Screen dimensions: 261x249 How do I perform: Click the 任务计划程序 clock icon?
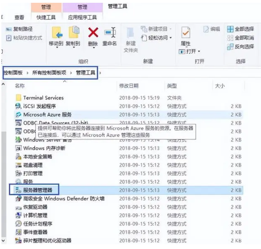[19, 224]
